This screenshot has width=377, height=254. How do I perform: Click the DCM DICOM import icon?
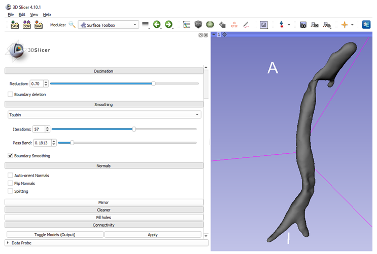click(x=26, y=24)
